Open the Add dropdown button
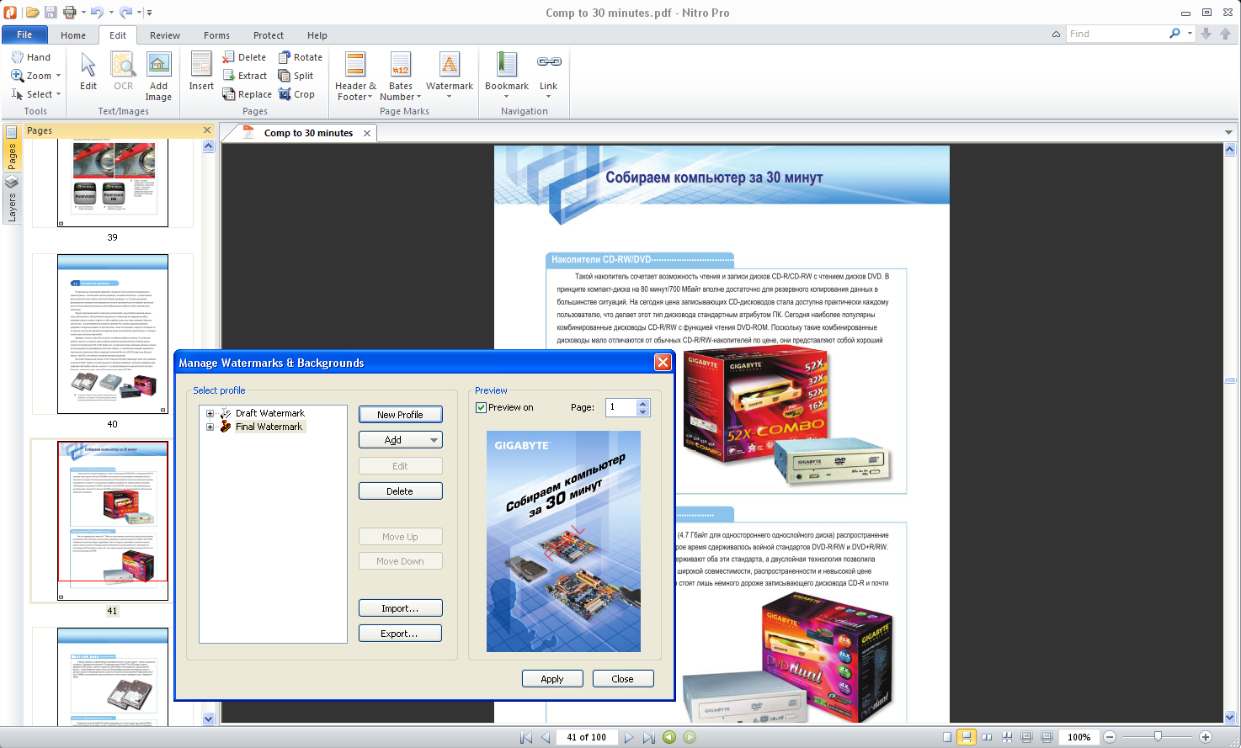The width and height of the screenshot is (1241, 748). click(x=400, y=439)
